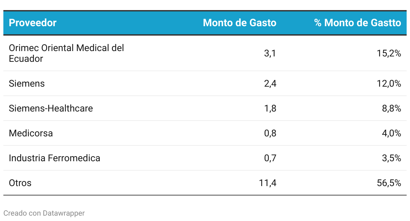Click the Medicorsa provider name
Viewport: 410px width, 221px height.
[x=31, y=133]
